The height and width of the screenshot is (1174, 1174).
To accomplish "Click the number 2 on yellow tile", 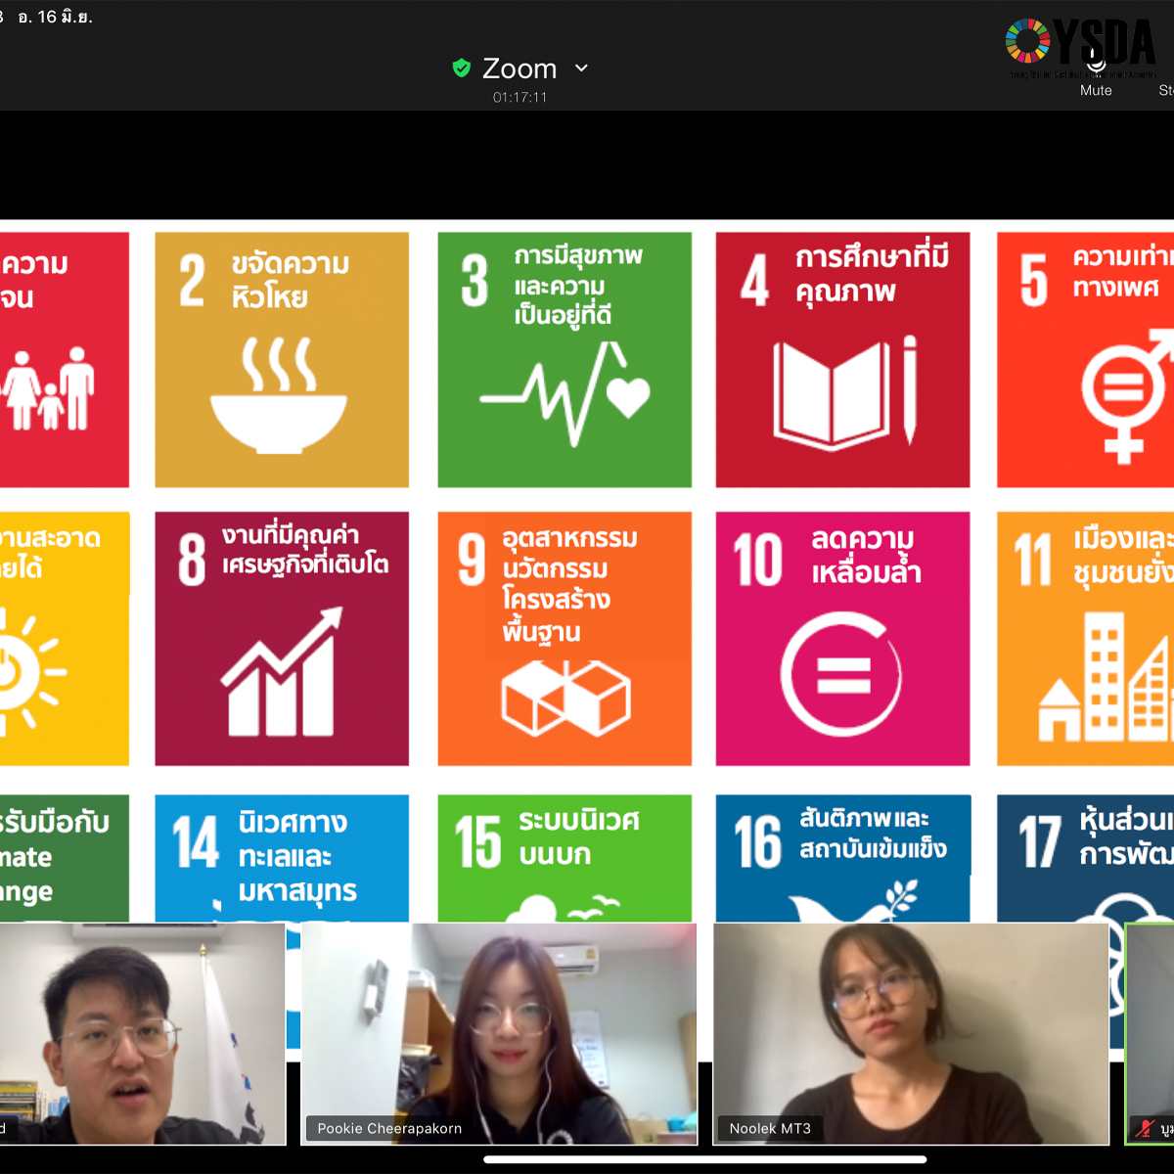I will tap(193, 281).
